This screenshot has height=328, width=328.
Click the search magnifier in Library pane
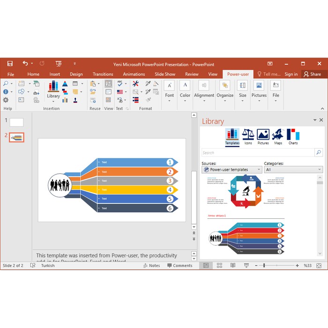pos(319,152)
